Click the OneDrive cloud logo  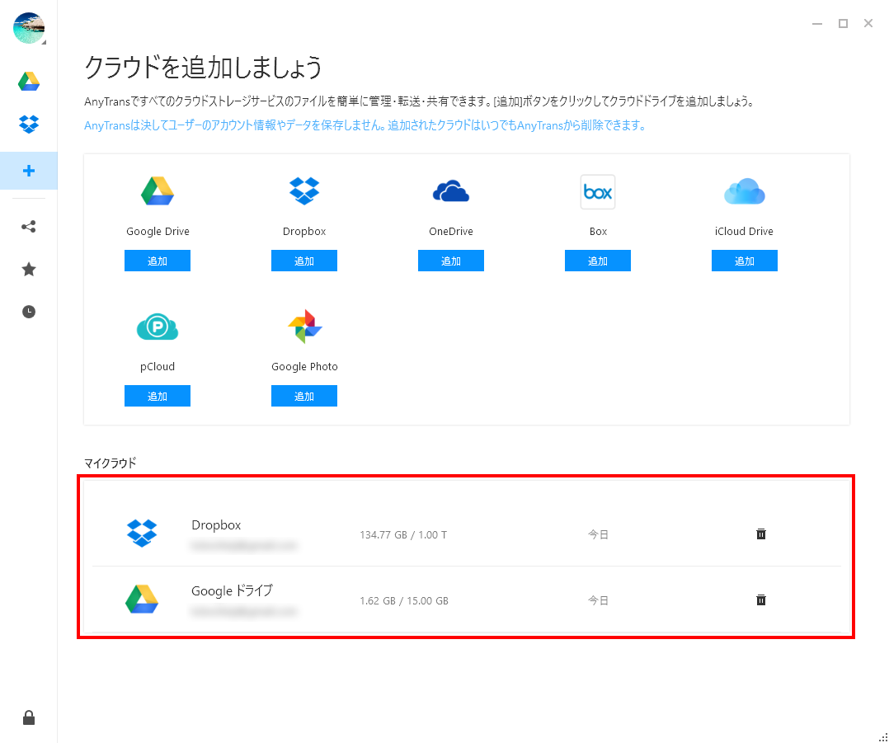(x=451, y=191)
